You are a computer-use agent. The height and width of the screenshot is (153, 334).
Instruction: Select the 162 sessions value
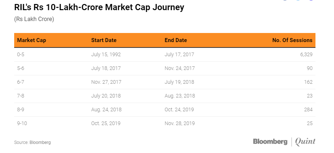(x=308, y=82)
